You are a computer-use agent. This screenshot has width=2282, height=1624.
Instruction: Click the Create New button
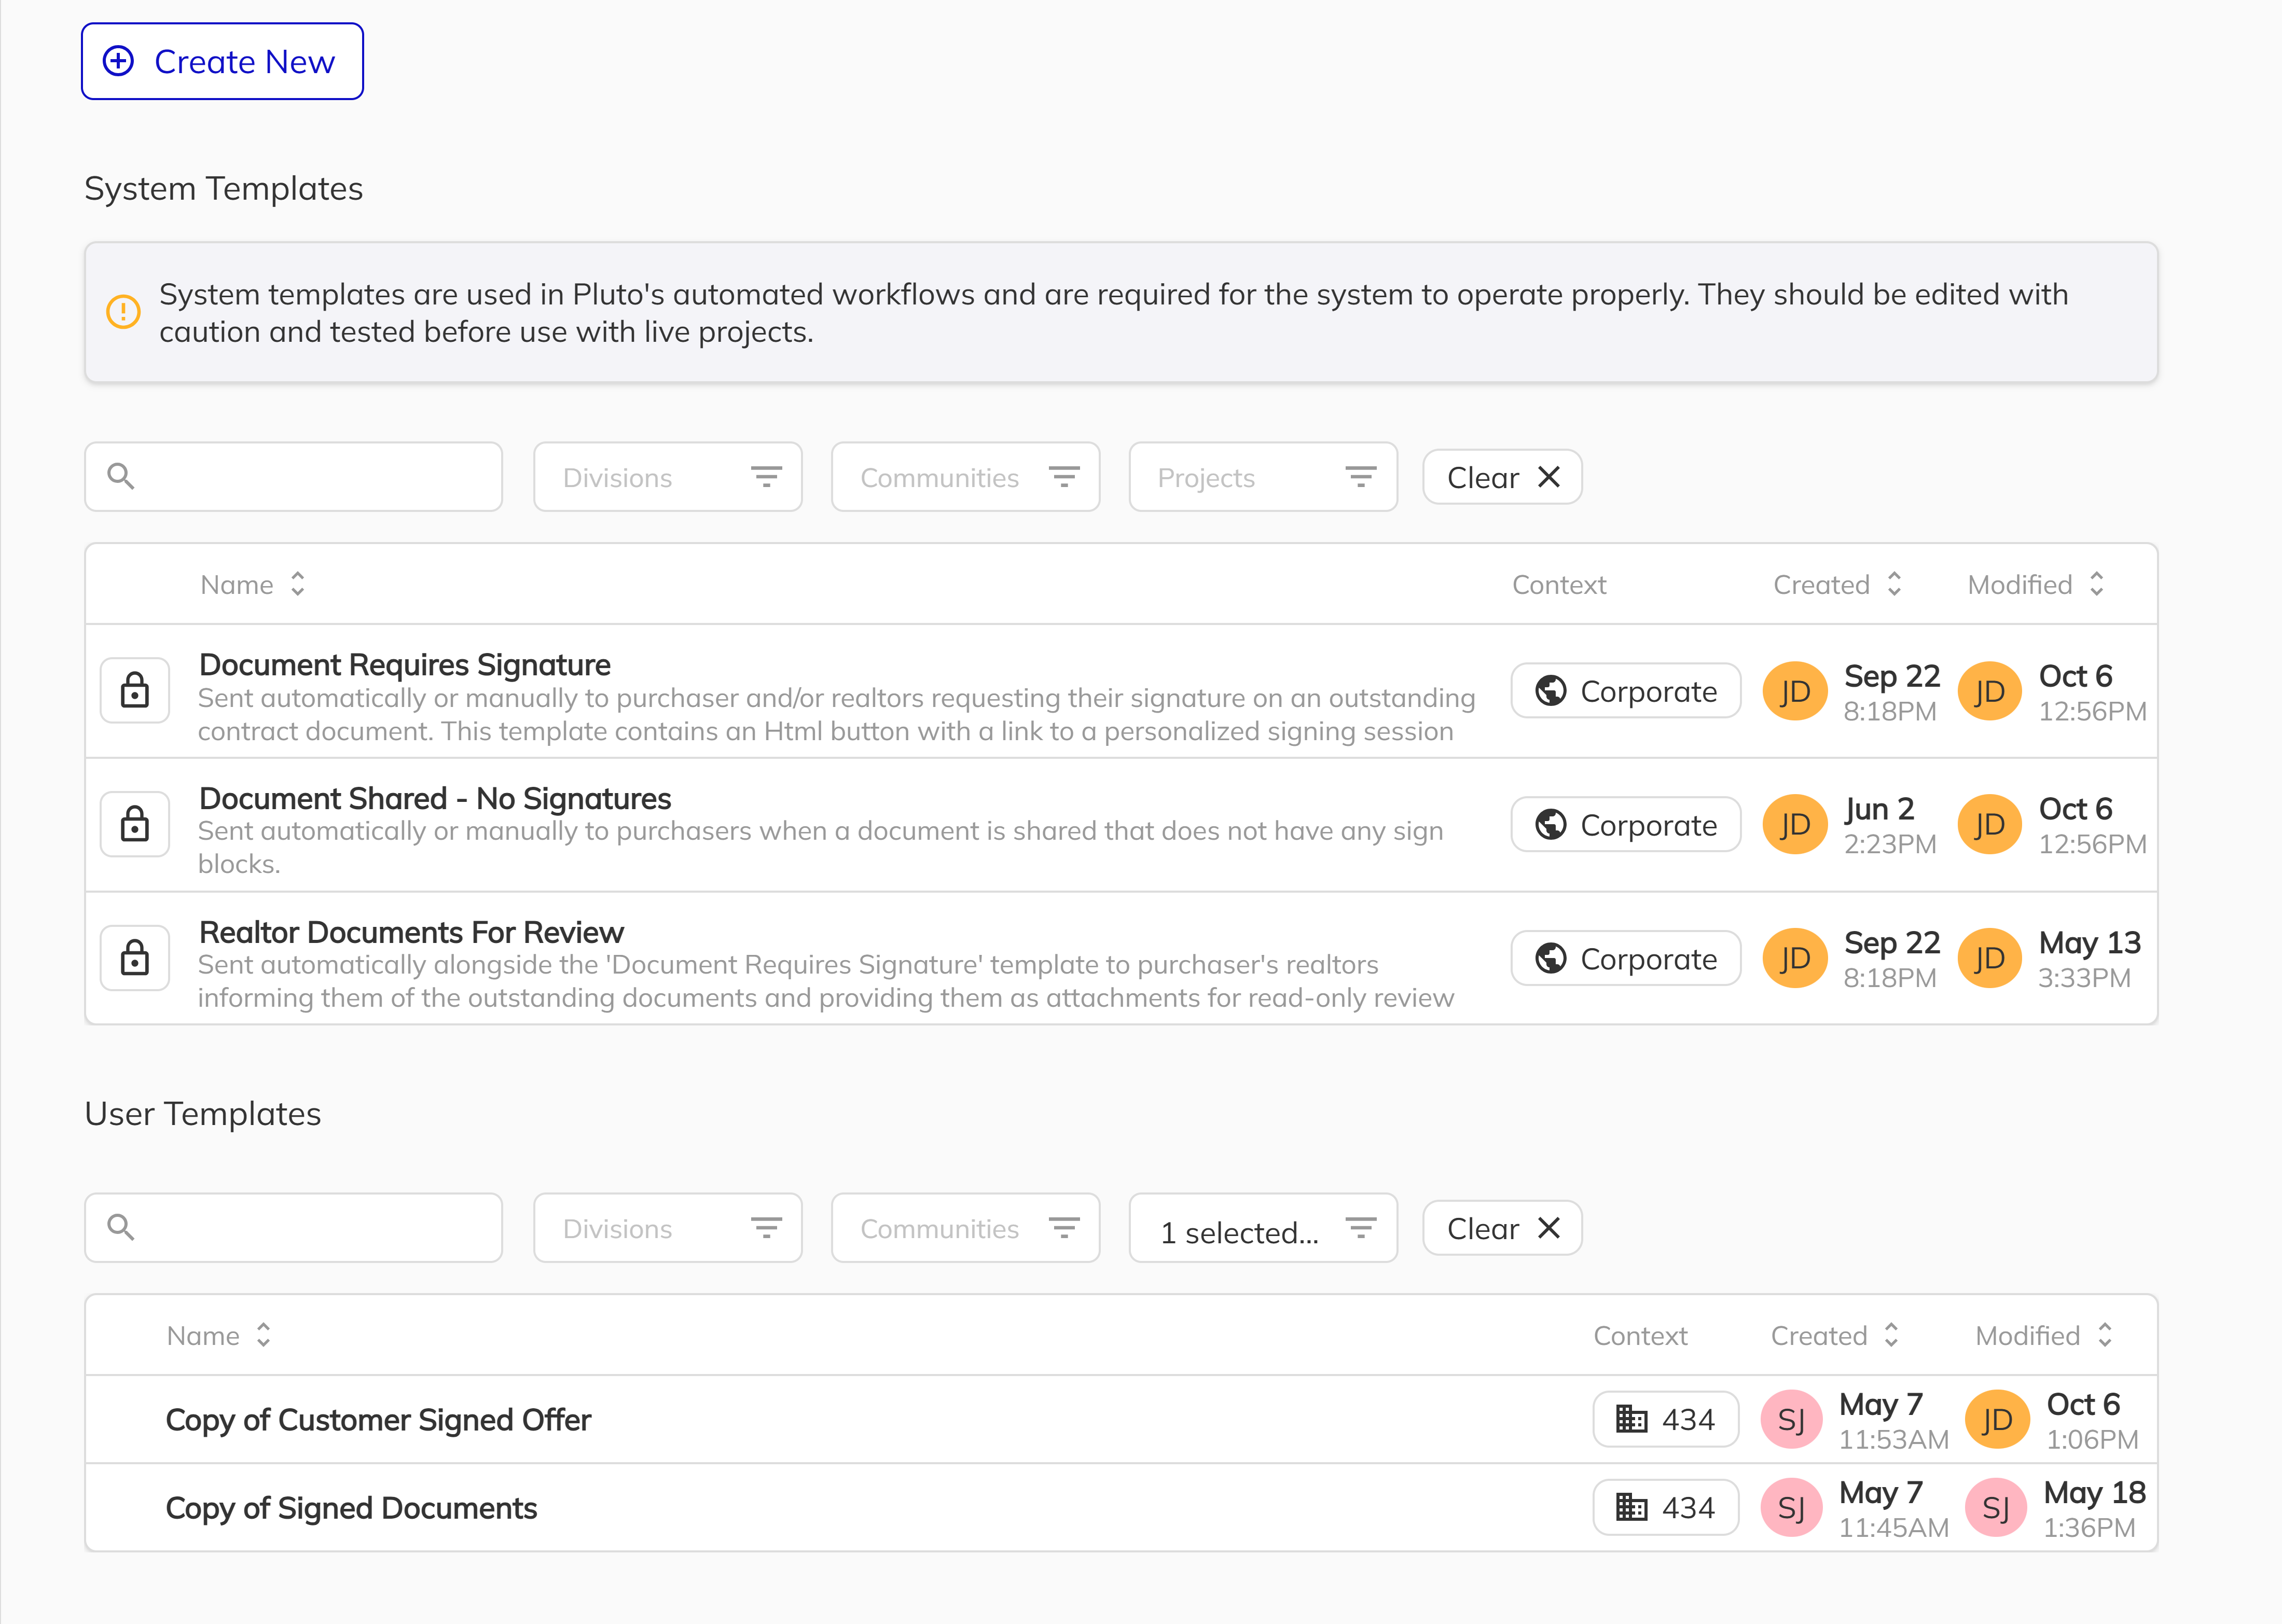222,61
